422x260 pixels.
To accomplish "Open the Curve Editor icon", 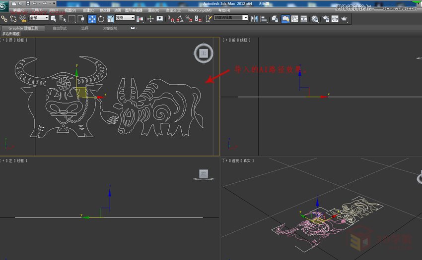I will tap(295, 19).
